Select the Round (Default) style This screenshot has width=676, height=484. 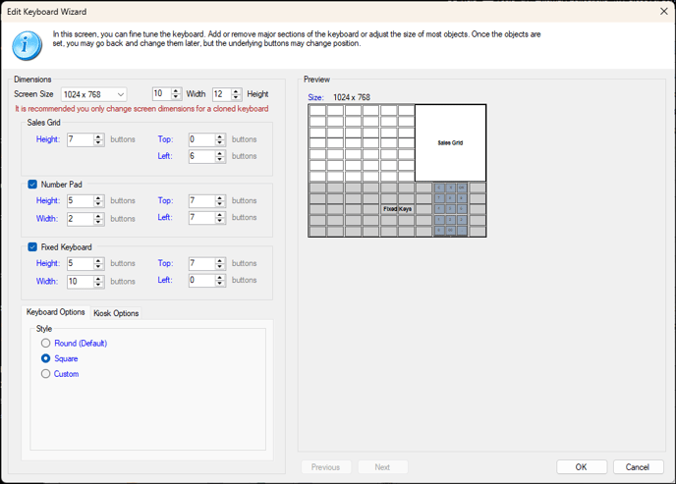[45, 344]
